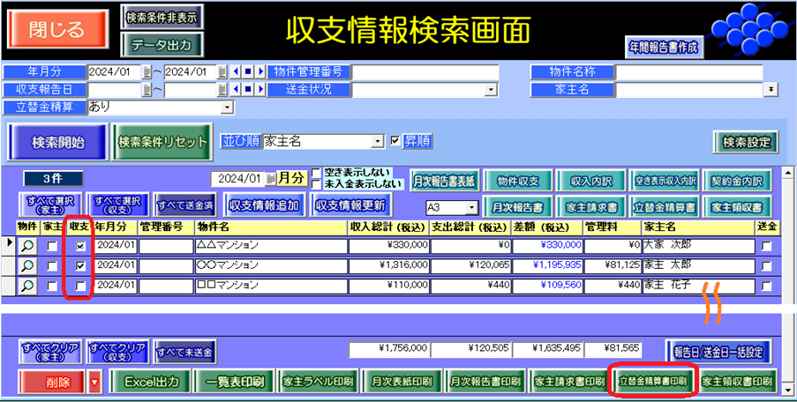
Task: Click magnifier icon on □□マンション row
Action: 28,285
